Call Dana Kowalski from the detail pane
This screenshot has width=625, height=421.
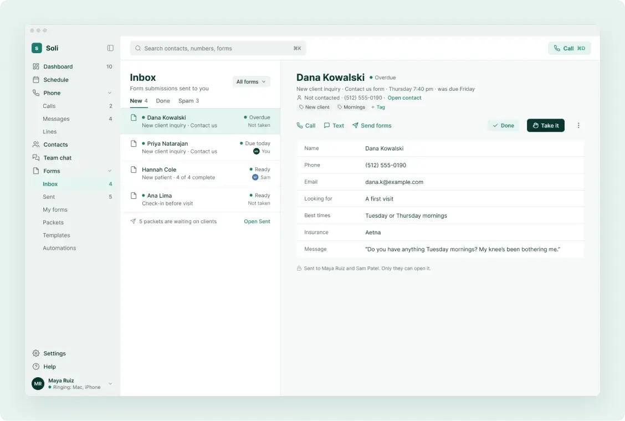point(306,125)
